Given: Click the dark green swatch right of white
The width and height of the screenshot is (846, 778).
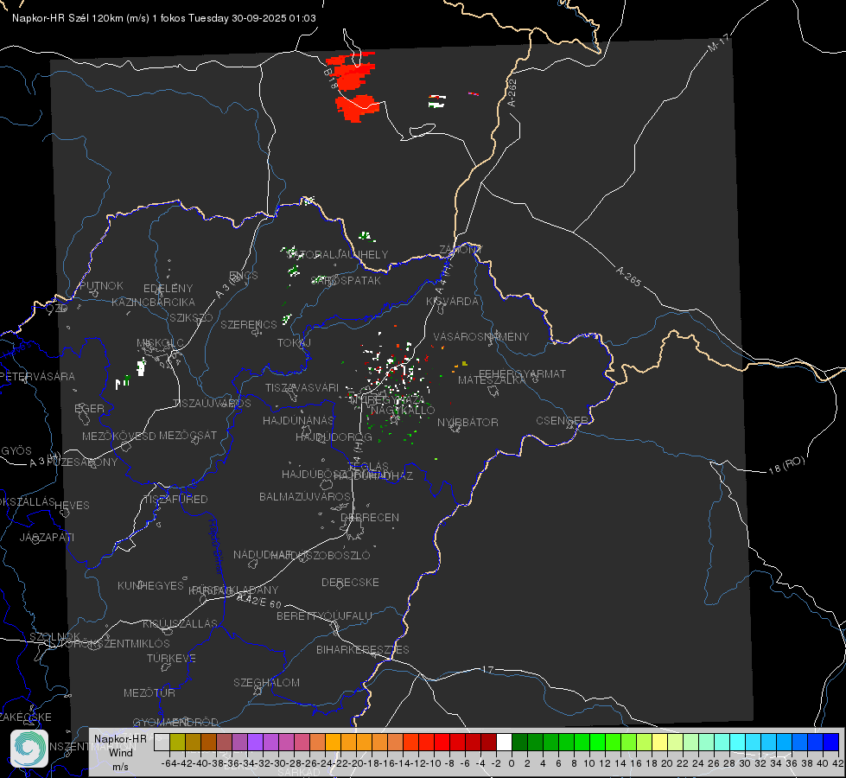Looking at the screenshot, I should point(519,743).
